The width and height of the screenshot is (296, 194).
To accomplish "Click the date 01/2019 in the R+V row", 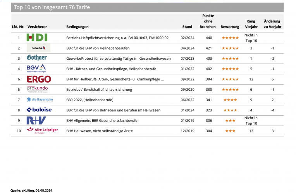I will [x=188, y=121].
